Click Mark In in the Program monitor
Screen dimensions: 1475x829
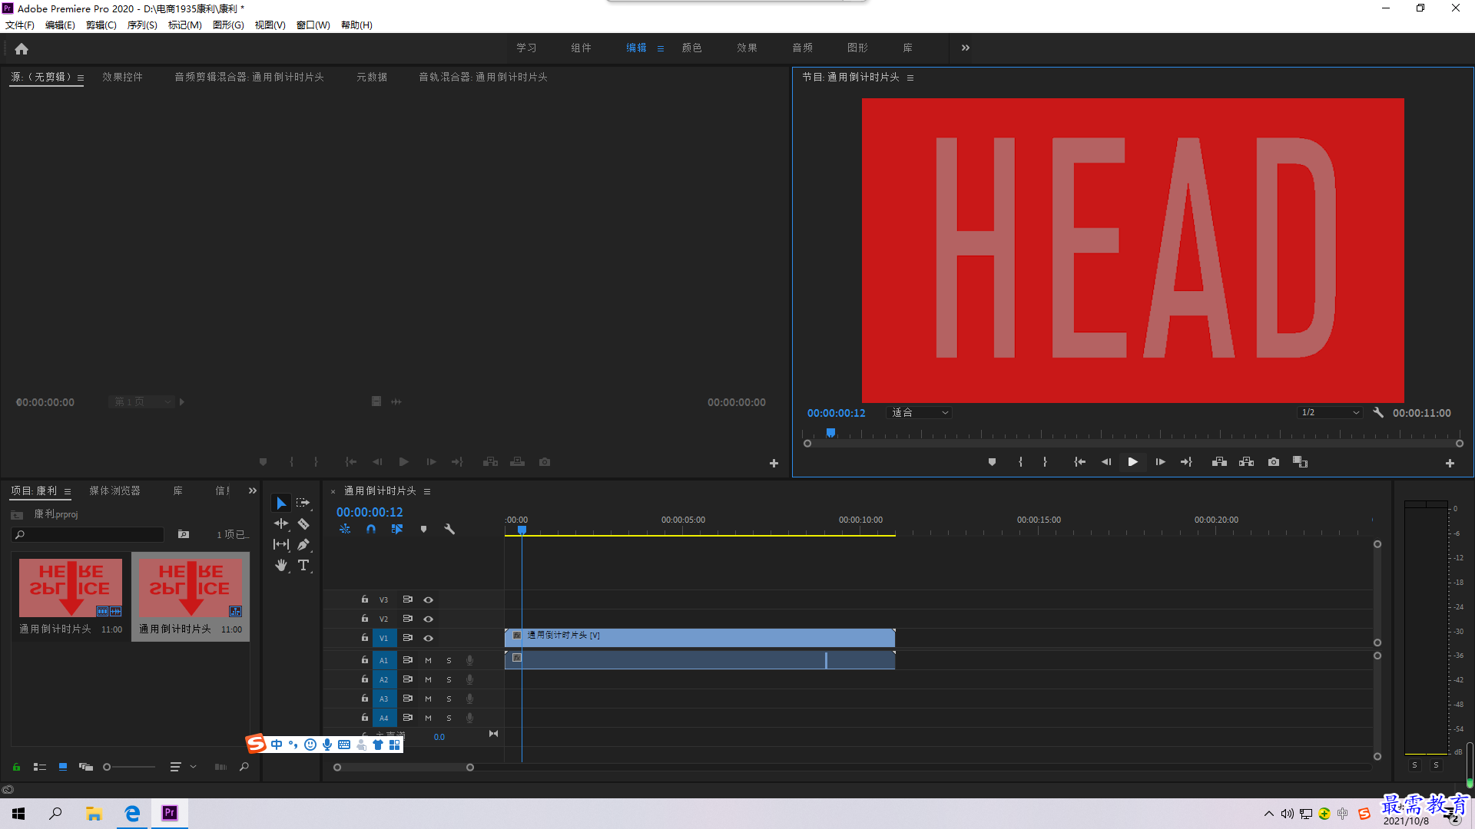1020,462
